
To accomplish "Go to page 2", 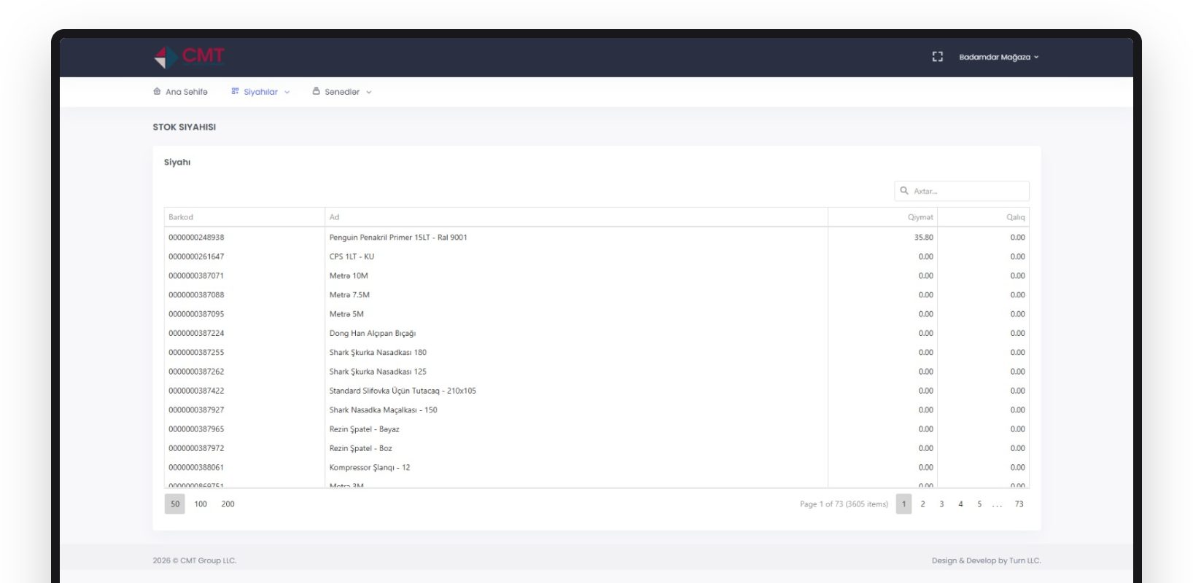I will pos(922,504).
